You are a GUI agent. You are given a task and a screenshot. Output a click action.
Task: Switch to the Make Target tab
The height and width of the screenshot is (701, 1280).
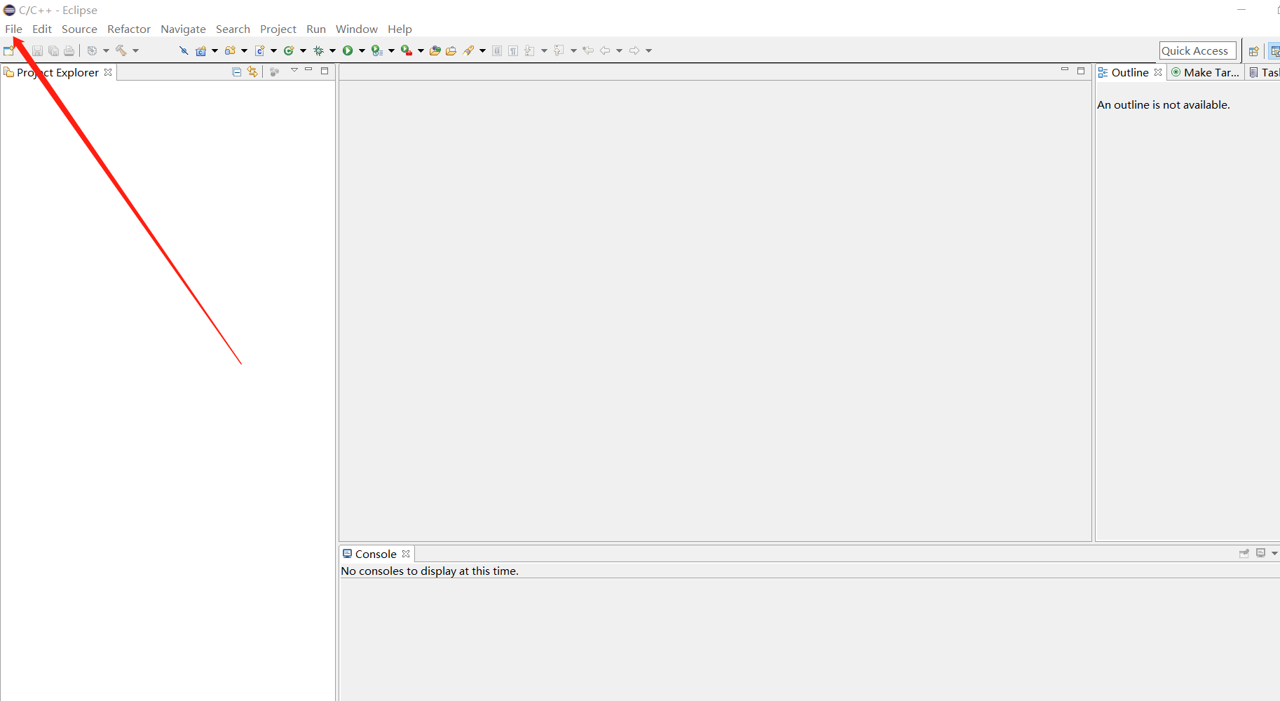tap(1205, 72)
